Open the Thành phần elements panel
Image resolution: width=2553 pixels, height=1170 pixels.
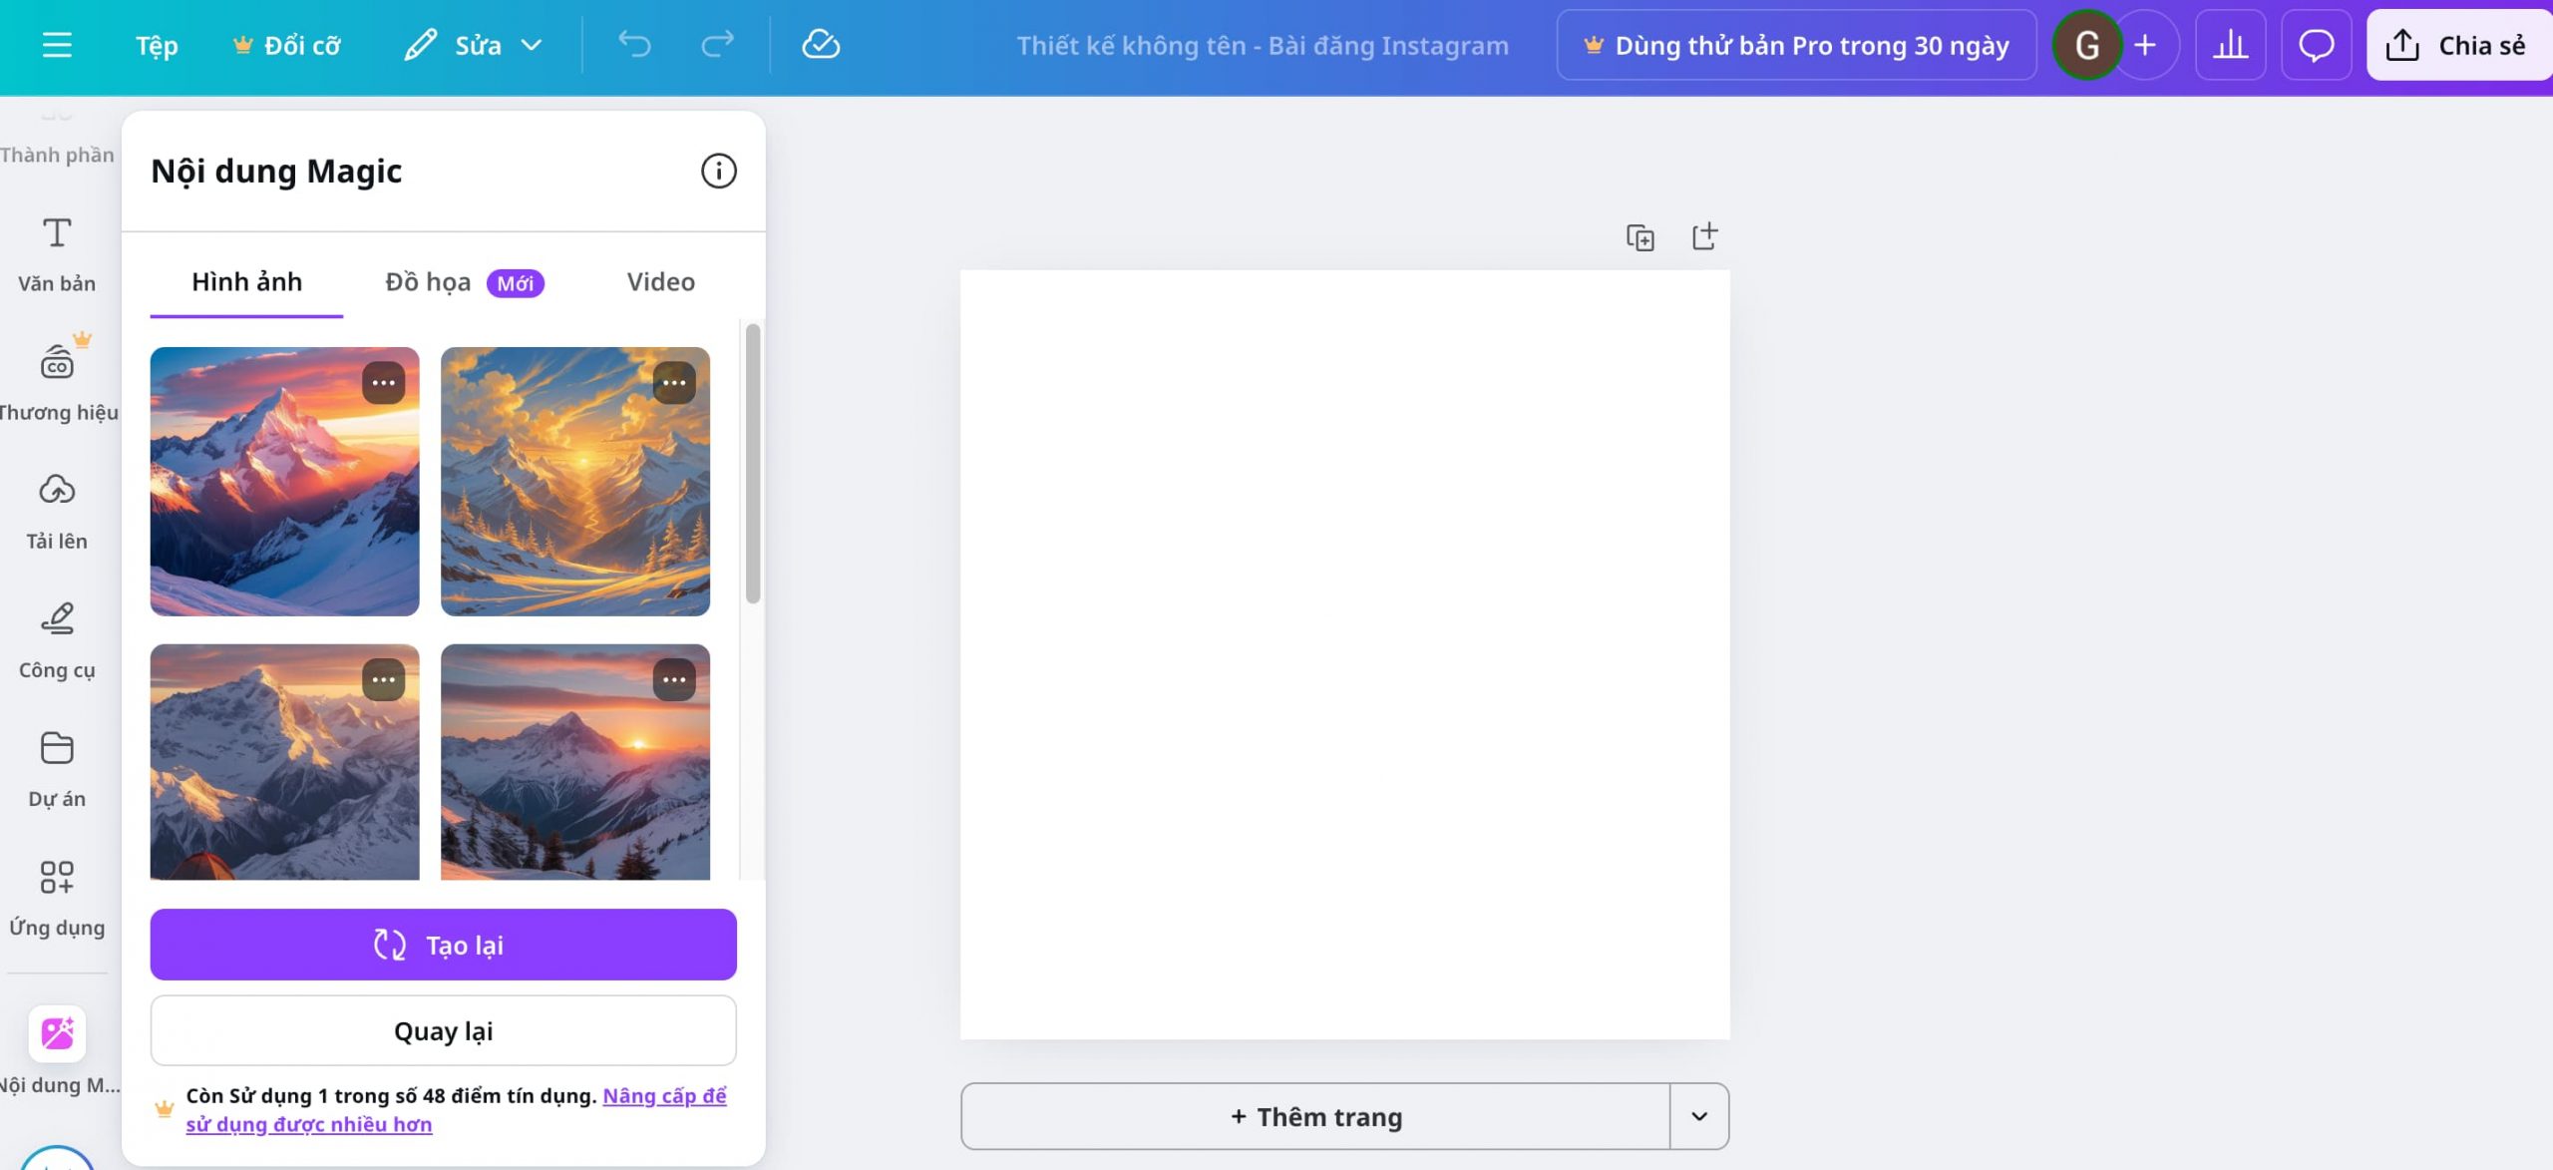coord(57,140)
